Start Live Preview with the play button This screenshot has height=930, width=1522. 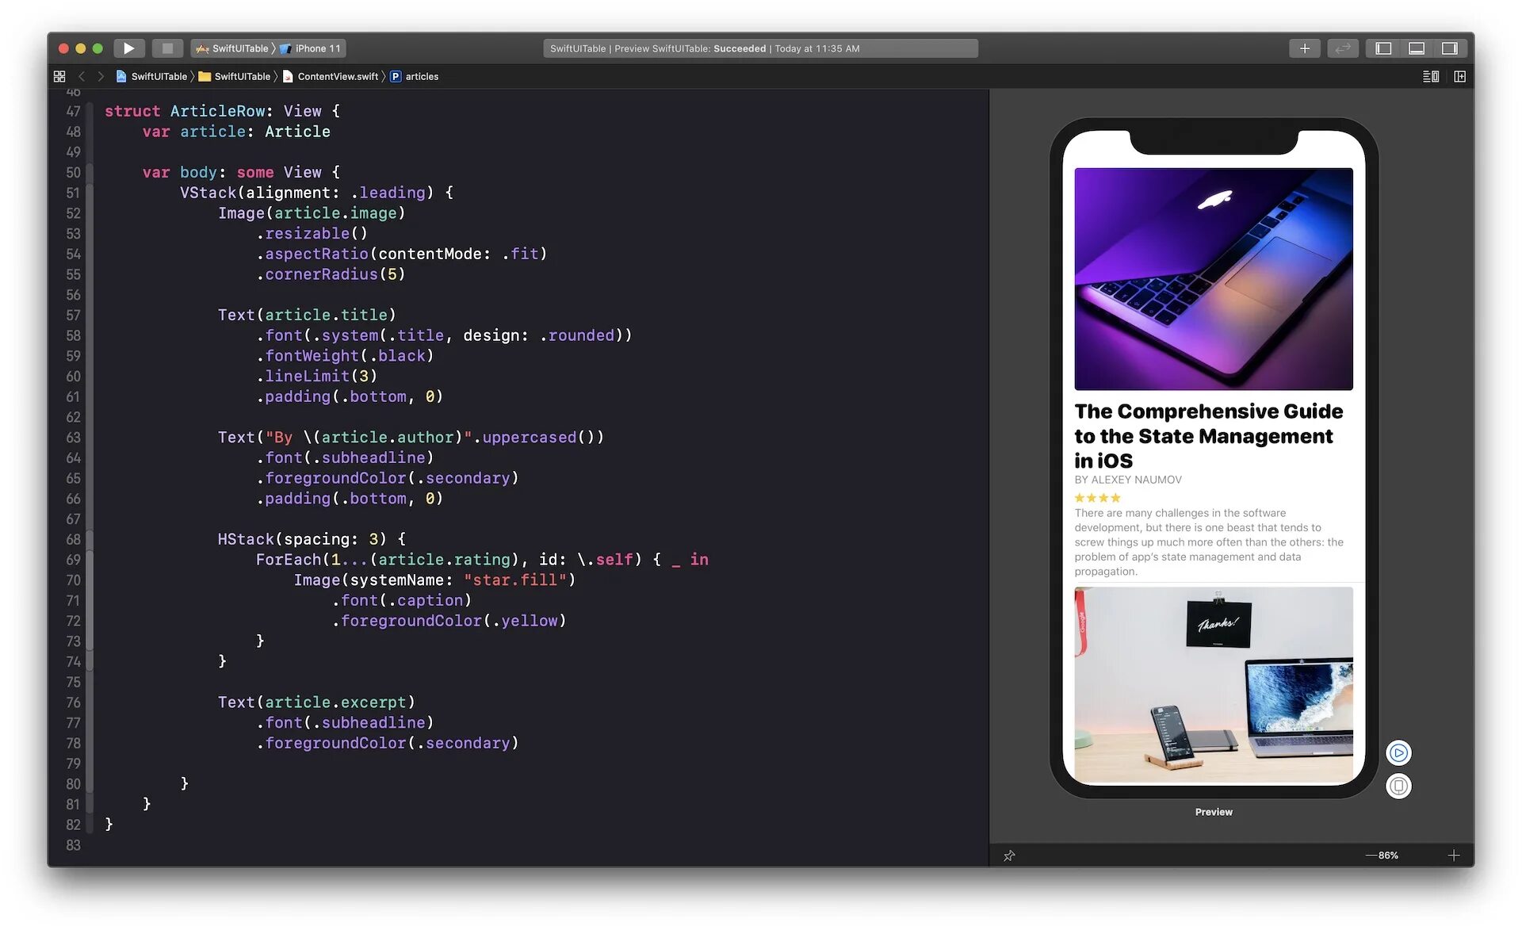(1398, 752)
